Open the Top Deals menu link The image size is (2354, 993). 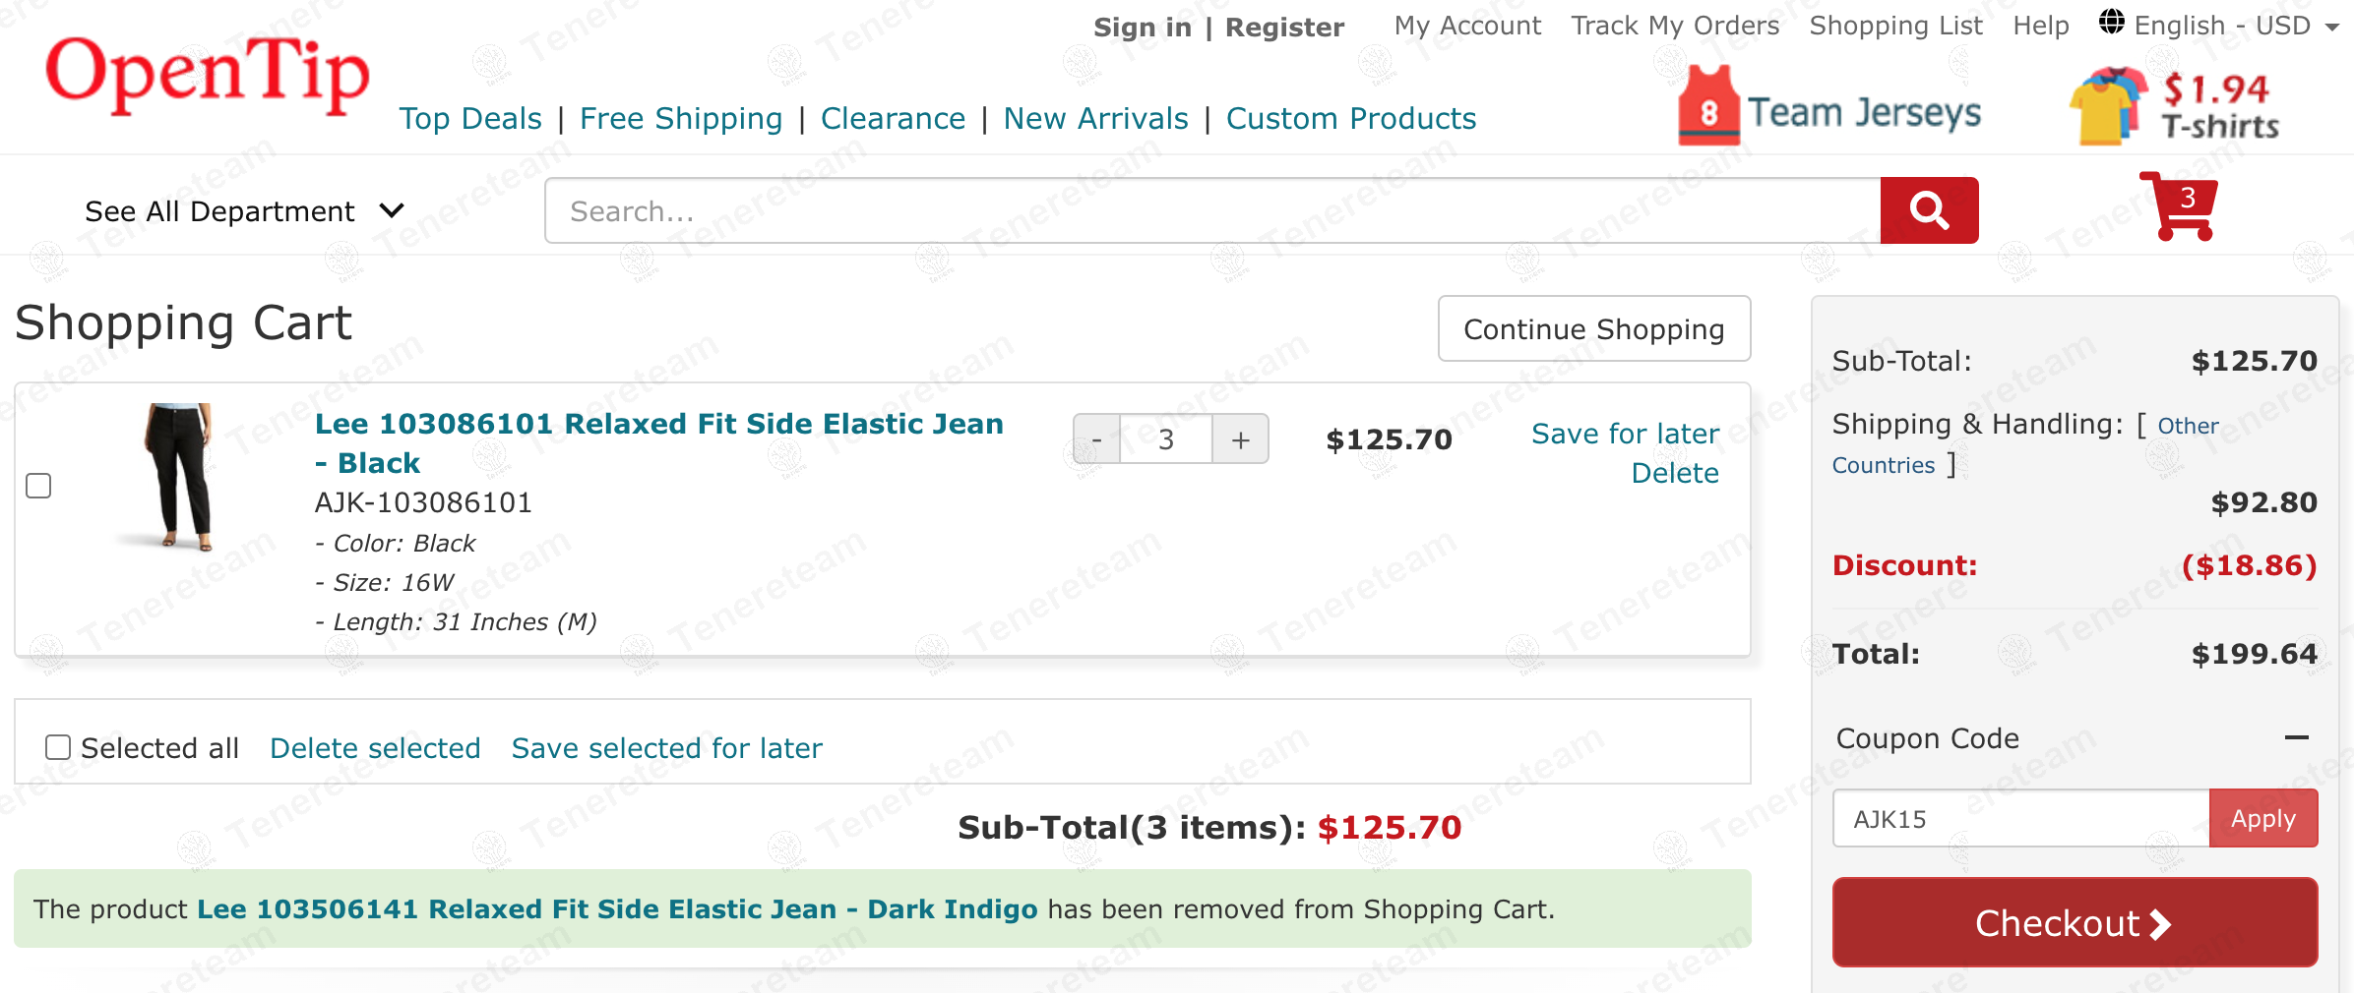(x=470, y=119)
